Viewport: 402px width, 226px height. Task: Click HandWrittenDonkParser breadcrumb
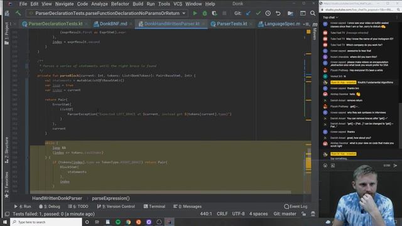(57, 198)
